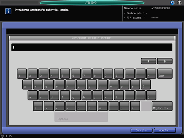Tap the Espacio space bar
The image size is (184, 138).
point(81,117)
